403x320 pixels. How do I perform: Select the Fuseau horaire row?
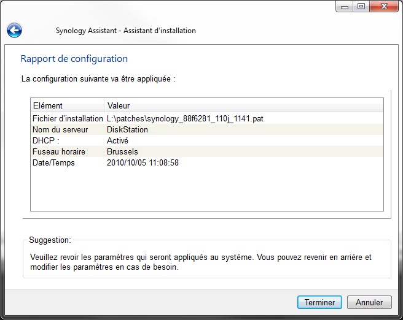click(207, 151)
